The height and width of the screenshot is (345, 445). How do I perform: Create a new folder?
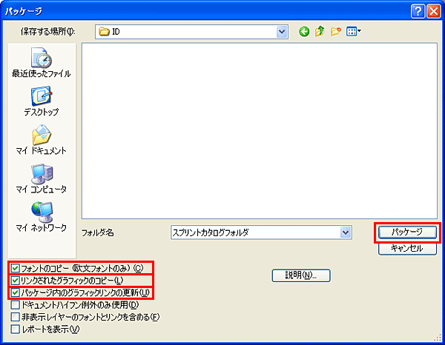click(x=335, y=31)
